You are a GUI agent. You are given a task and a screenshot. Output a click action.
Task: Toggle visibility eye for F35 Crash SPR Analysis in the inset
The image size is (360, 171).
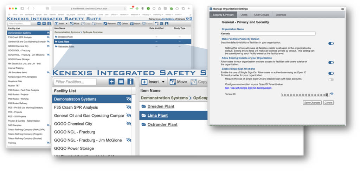(x=129, y=107)
